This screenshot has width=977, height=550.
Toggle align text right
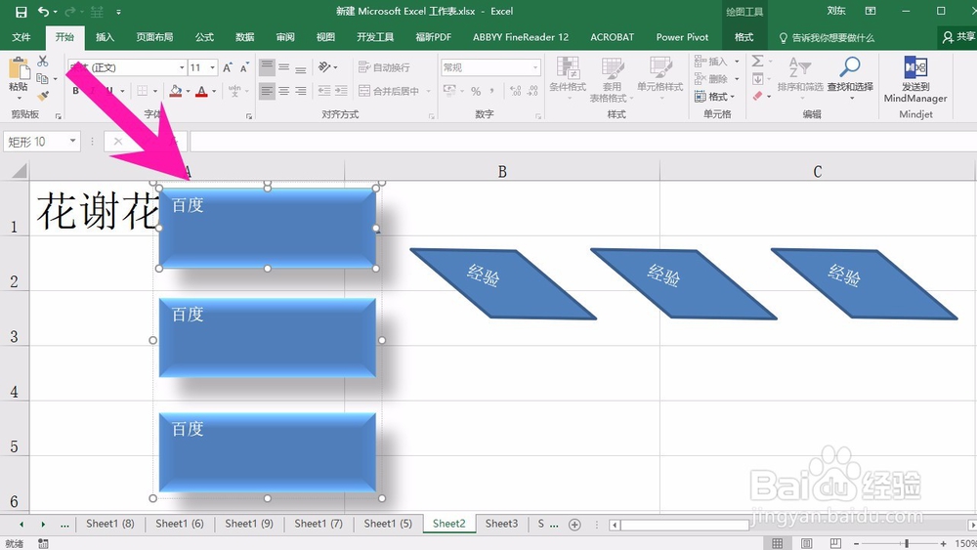[300, 91]
